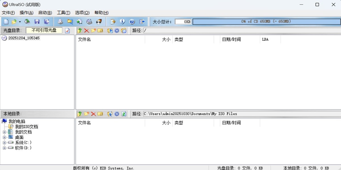Click the 不可引导光盘 button
Image resolution: width=341 pixels, height=170 pixels.
pos(44,30)
